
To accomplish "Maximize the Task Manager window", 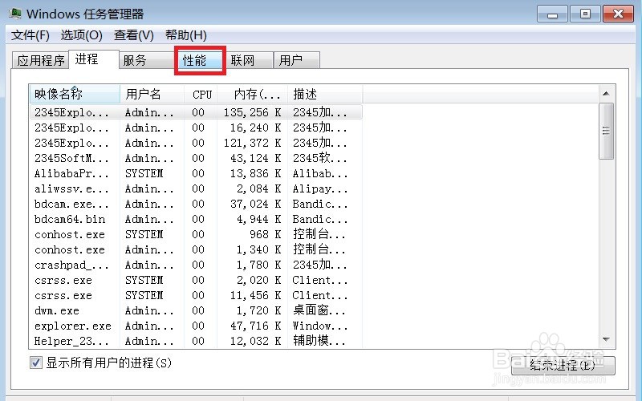I will click(x=585, y=14).
